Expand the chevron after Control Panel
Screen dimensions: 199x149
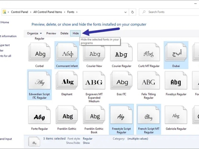31,12
